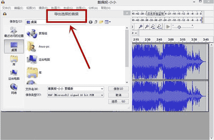
Task: Select 库 in the places bar
Action: pos(14,61)
